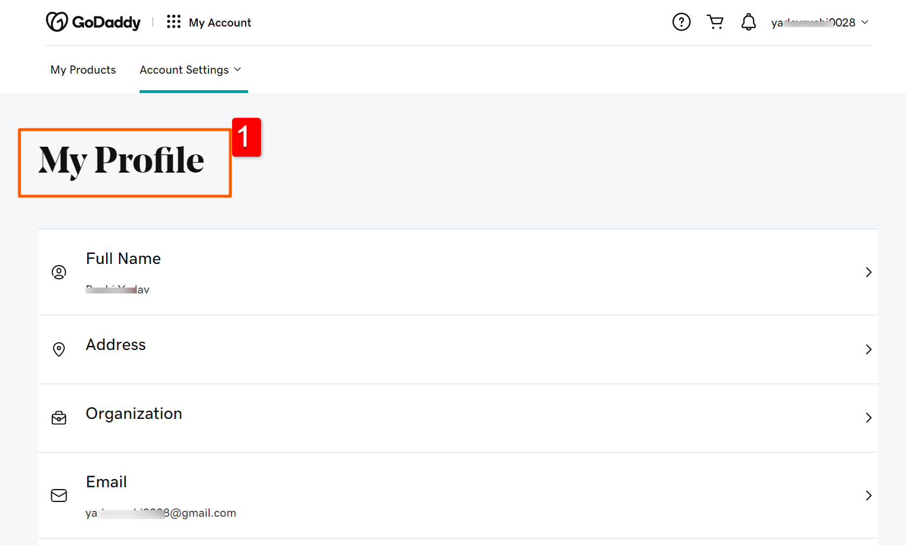Click the displayed gmail email address
The image size is (906, 545).
160,513
